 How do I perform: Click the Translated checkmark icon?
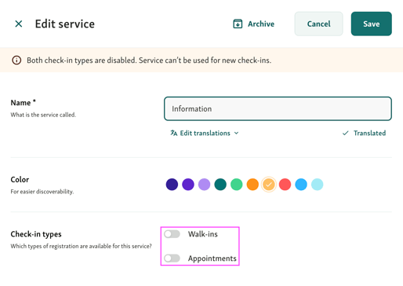(x=345, y=133)
